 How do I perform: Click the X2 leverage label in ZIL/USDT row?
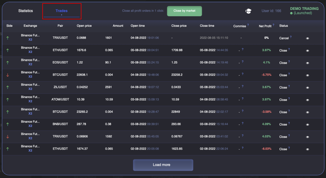tap(30, 89)
